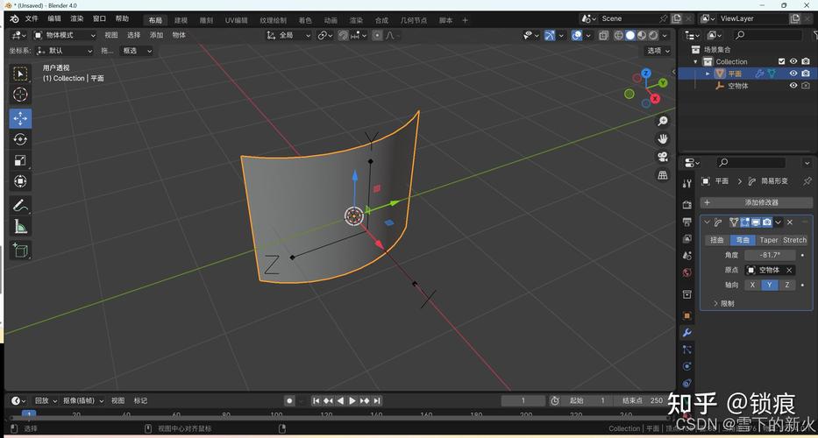The height and width of the screenshot is (438, 818).
Task: Open the 回放 playback dropdown
Action: click(x=45, y=400)
